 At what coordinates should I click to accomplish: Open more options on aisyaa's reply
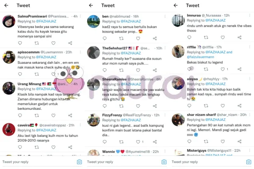click(250, 79)
